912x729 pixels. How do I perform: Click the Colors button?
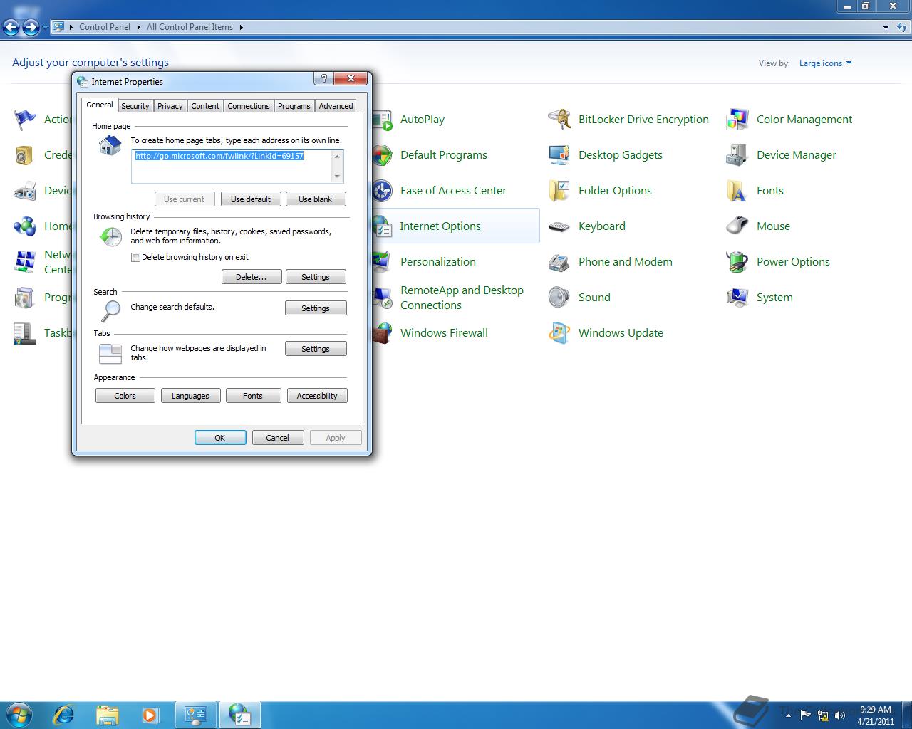[125, 396]
